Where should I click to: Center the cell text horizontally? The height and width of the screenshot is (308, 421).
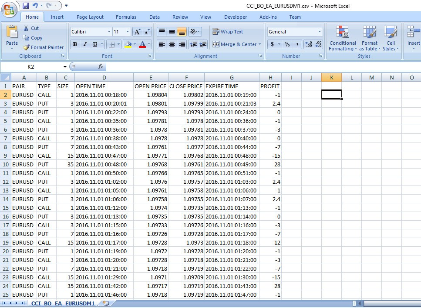(x=172, y=44)
